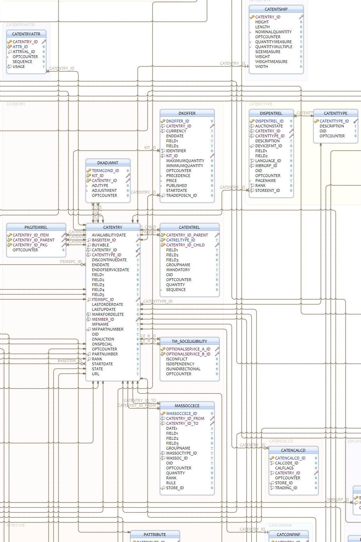Image resolution: width=361 pixels, height=542 pixels.
Task: Select the foreign key arrow beside KIT_ID in DKOFFER
Action: [212, 155]
